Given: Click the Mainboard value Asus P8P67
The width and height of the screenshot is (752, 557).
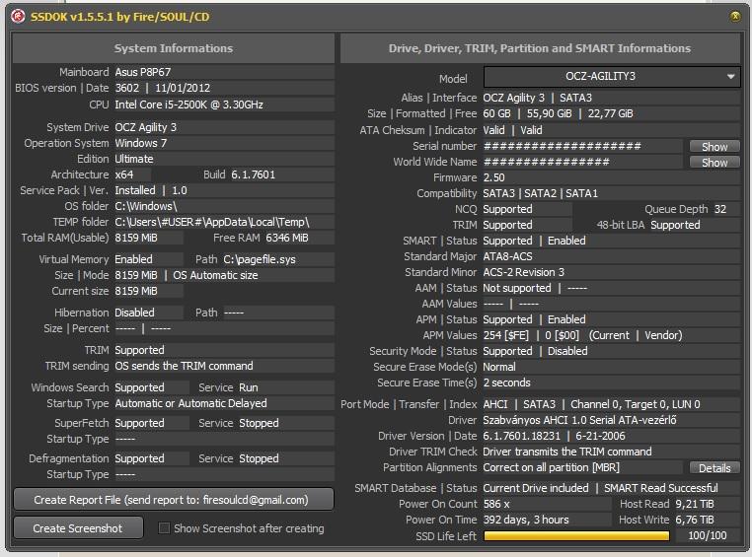Looking at the screenshot, I should pyautogui.click(x=143, y=72).
